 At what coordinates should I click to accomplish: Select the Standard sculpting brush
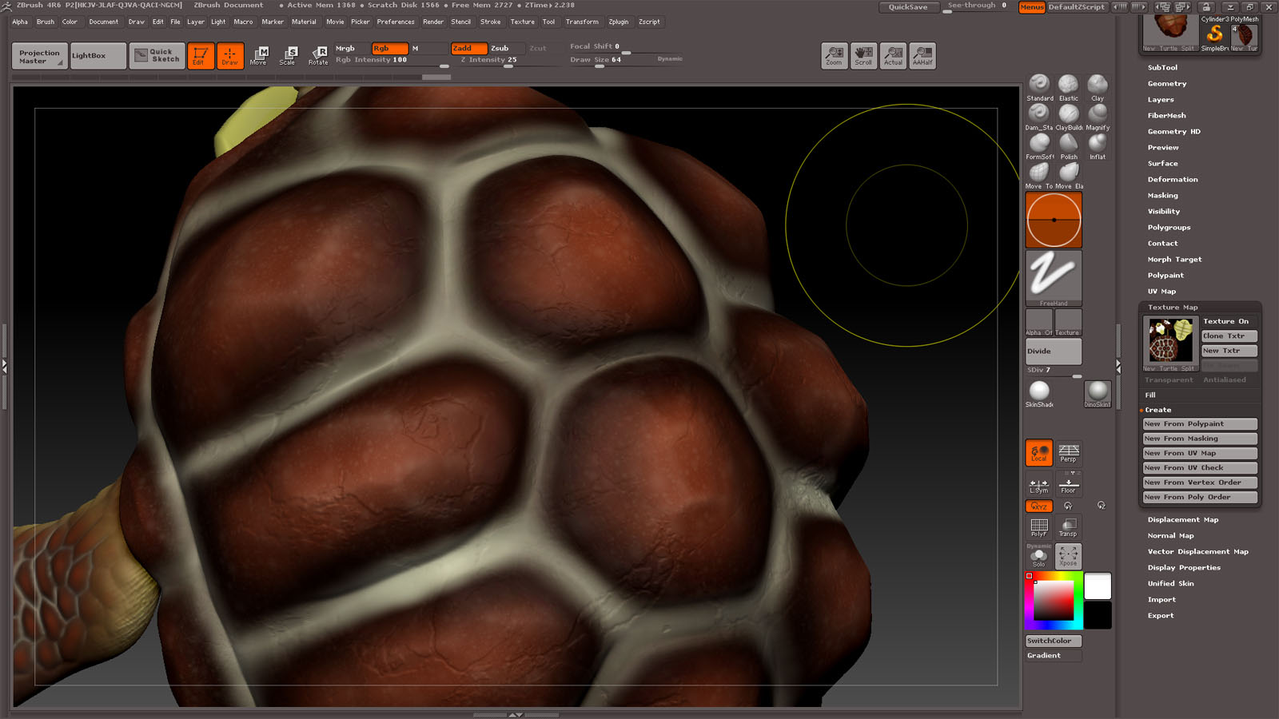click(x=1039, y=86)
